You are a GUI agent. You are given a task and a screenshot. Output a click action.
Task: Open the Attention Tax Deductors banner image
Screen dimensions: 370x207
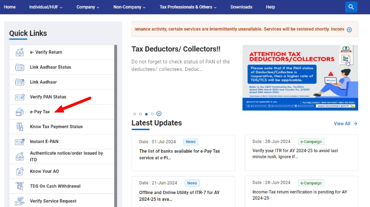[x=300, y=78]
